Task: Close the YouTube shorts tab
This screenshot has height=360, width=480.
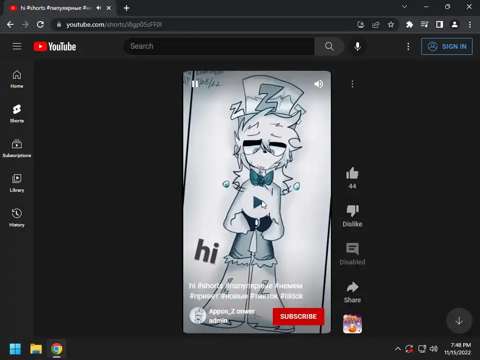Action: [x=109, y=8]
